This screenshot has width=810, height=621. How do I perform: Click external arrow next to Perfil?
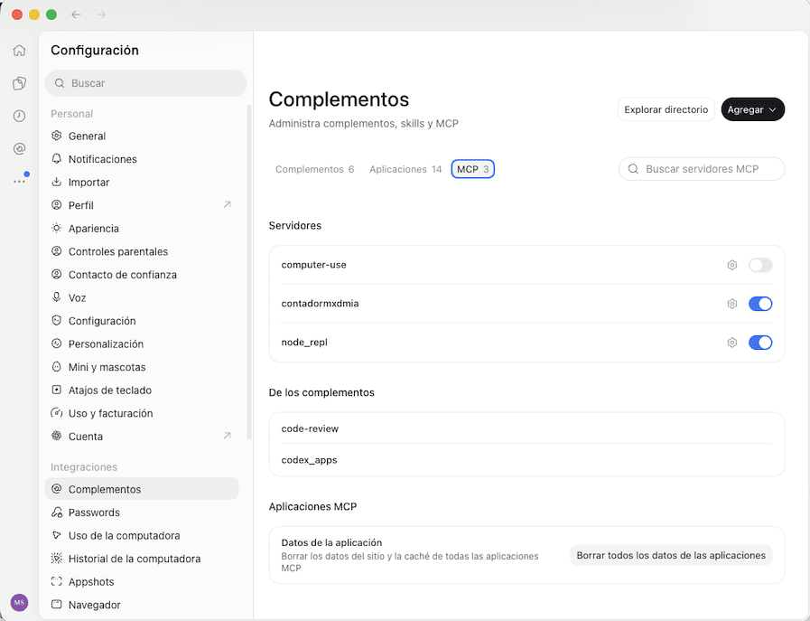[x=227, y=205]
